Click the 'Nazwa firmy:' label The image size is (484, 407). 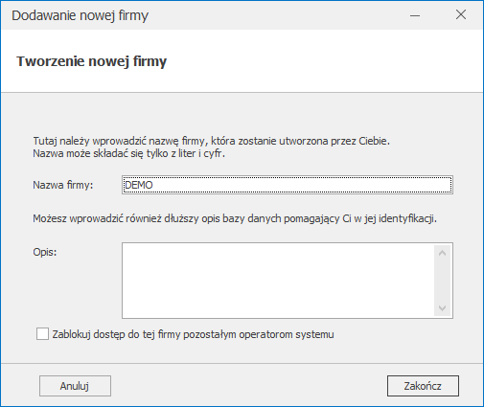(63, 185)
